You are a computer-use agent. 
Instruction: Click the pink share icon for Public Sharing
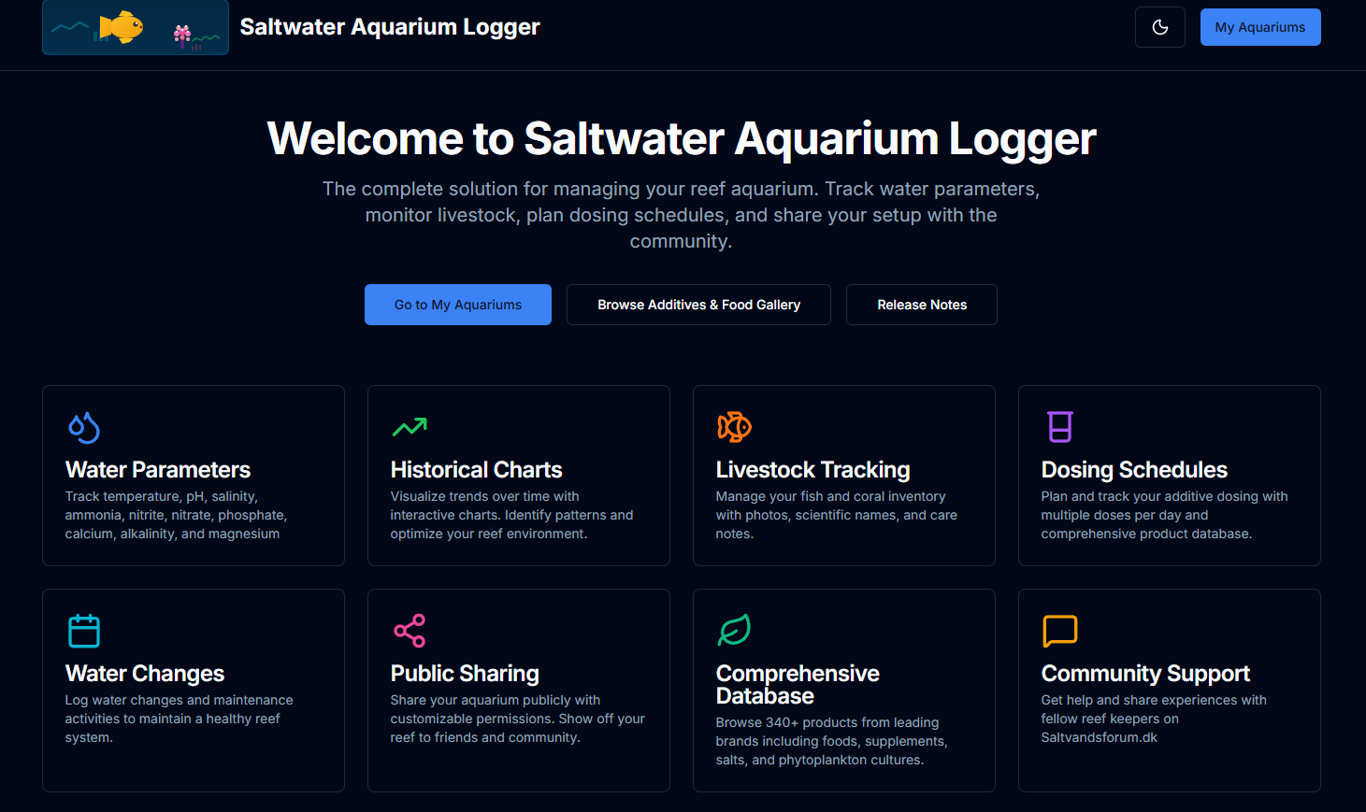coord(410,631)
